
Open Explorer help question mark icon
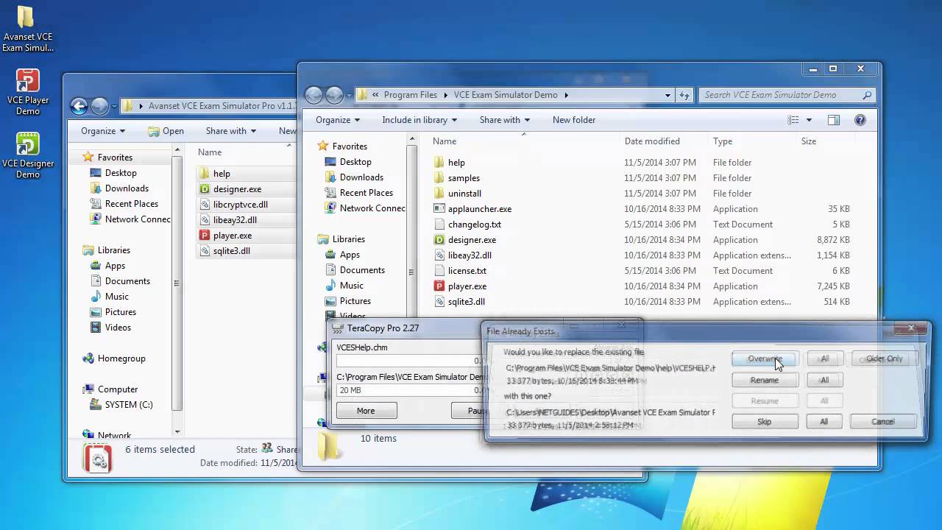tap(860, 120)
